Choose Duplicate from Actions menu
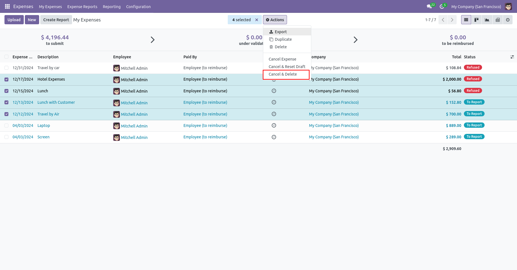 click(x=287, y=39)
